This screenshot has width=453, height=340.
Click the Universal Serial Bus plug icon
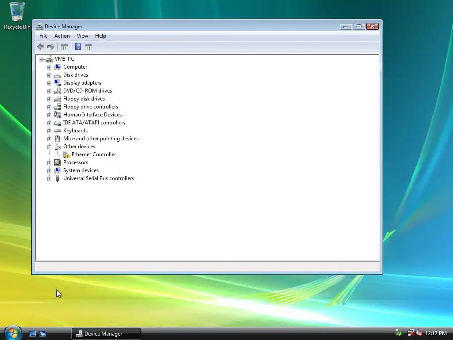tap(58, 178)
